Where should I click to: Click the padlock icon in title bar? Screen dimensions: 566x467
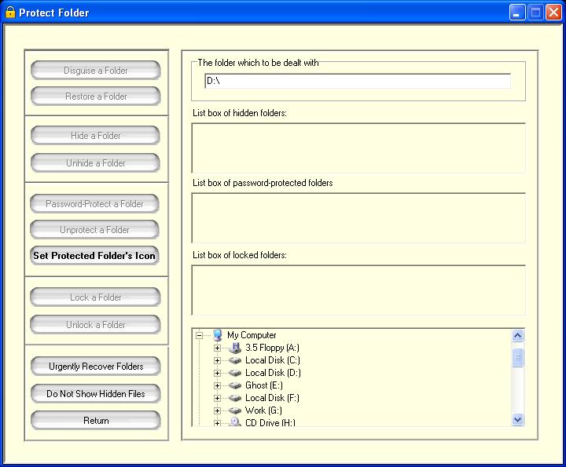coord(10,13)
